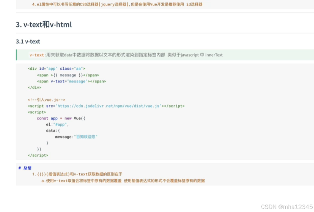The height and width of the screenshot is (212, 314).
Task: Click the closing '</script>' line
Action: point(38,155)
